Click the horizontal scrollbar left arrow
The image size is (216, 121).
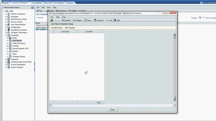(x=51, y=106)
